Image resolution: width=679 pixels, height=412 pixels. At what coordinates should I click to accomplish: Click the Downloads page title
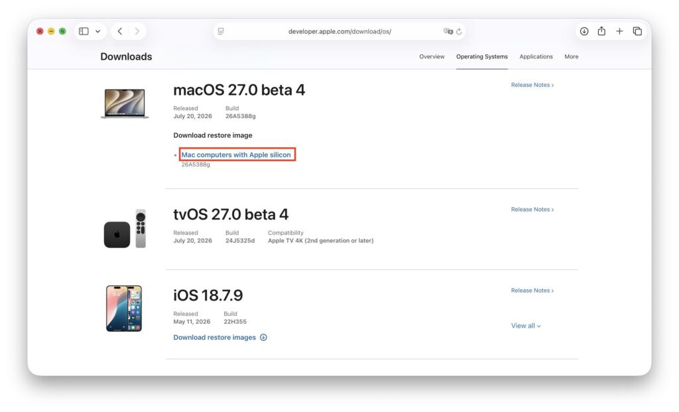126,57
